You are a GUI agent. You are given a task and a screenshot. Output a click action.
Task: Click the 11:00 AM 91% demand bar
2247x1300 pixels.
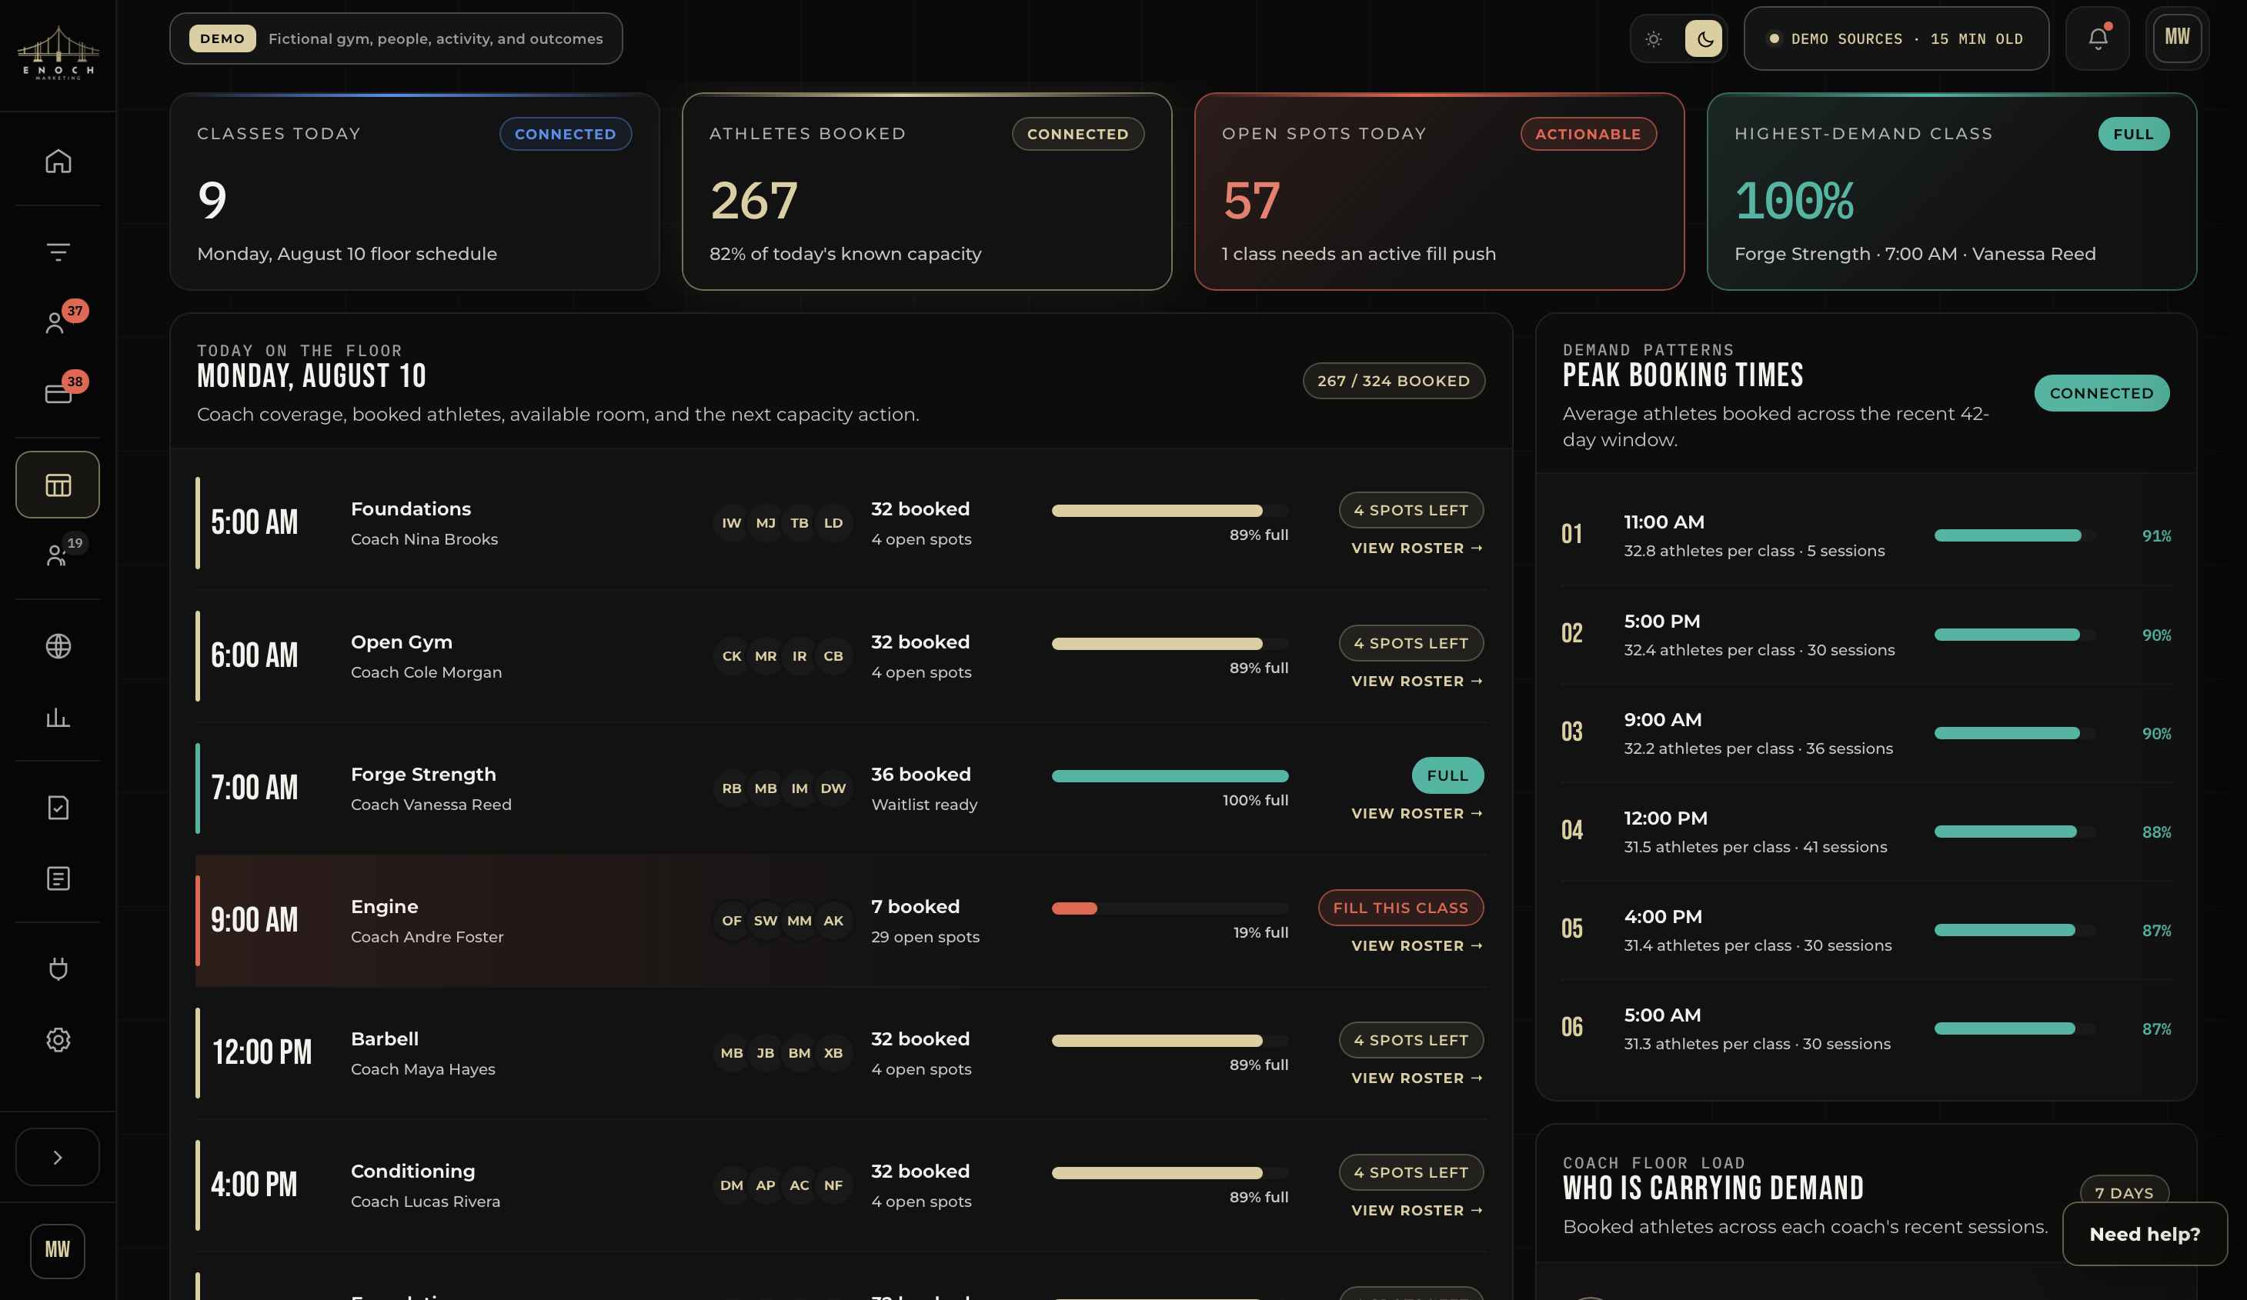2015,536
